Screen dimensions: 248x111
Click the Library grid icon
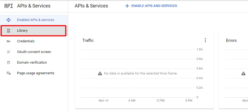click(x=9, y=31)
